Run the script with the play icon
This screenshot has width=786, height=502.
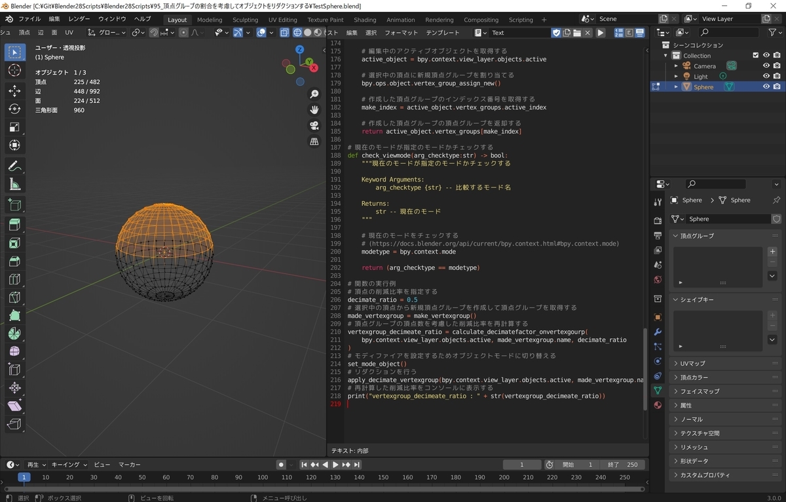[x=601, y=32]
